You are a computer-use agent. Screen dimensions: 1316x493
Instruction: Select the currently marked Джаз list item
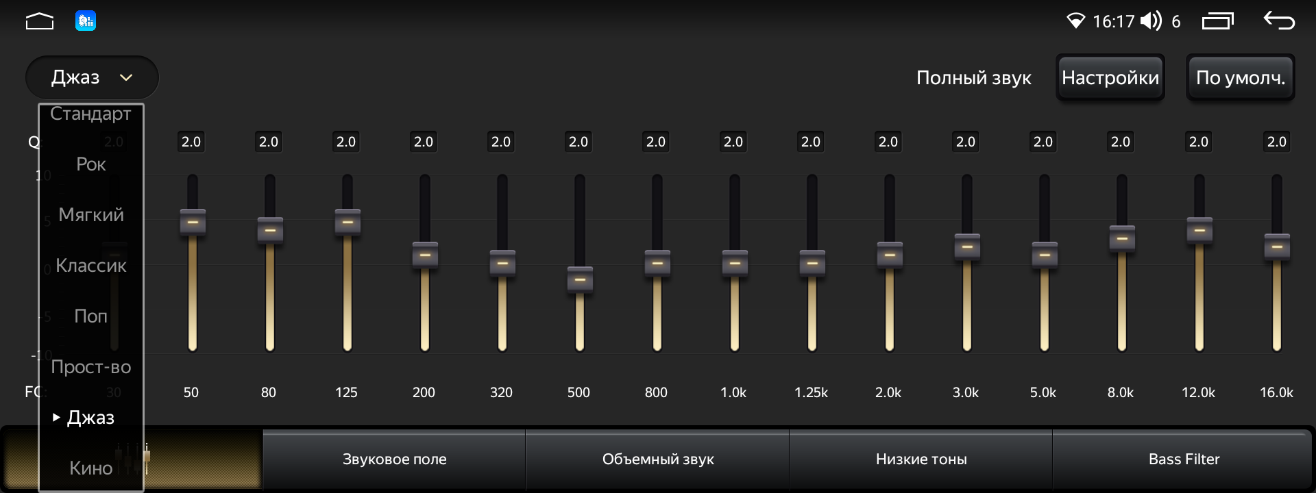[x=90, y=418]
